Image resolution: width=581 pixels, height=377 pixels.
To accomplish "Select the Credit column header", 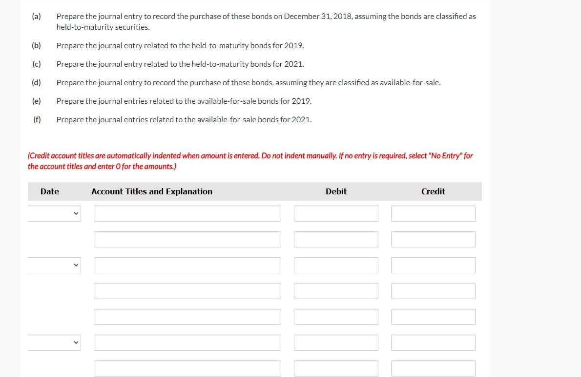I will pos(433,191).
